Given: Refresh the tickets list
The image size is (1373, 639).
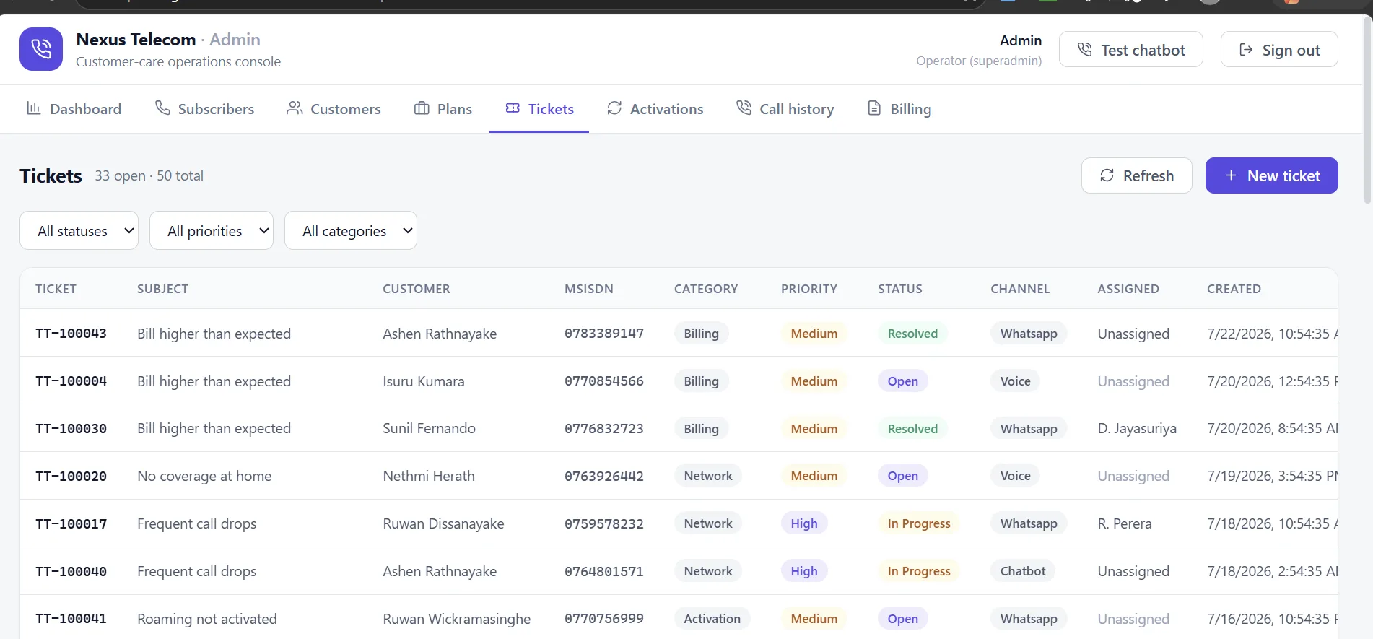Looking at the screenshot, I should coord(1137,175).
